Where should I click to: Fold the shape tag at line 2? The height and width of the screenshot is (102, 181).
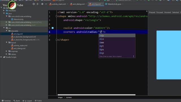tap(57, 16)
